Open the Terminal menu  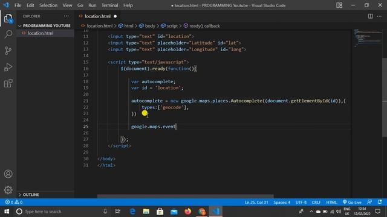pyautogui.click(x=110, y=5)
